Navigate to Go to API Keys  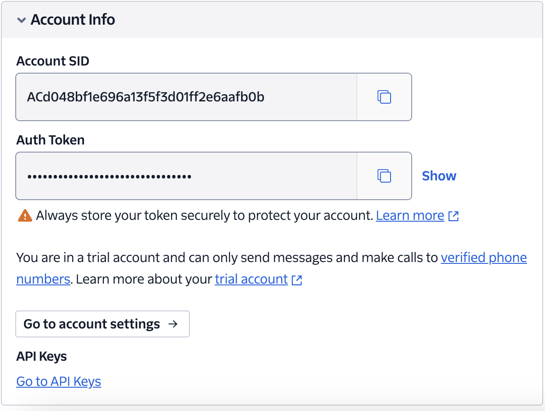coord(58,381)
